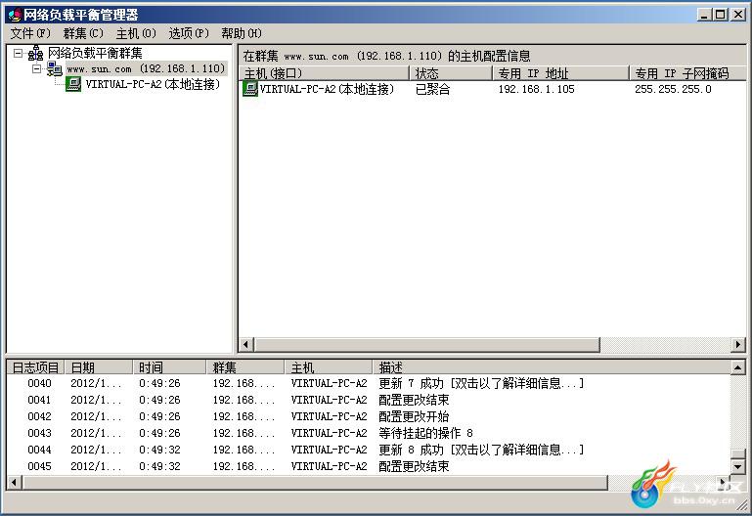Click description 配置更改开始

tap(414, 416)
